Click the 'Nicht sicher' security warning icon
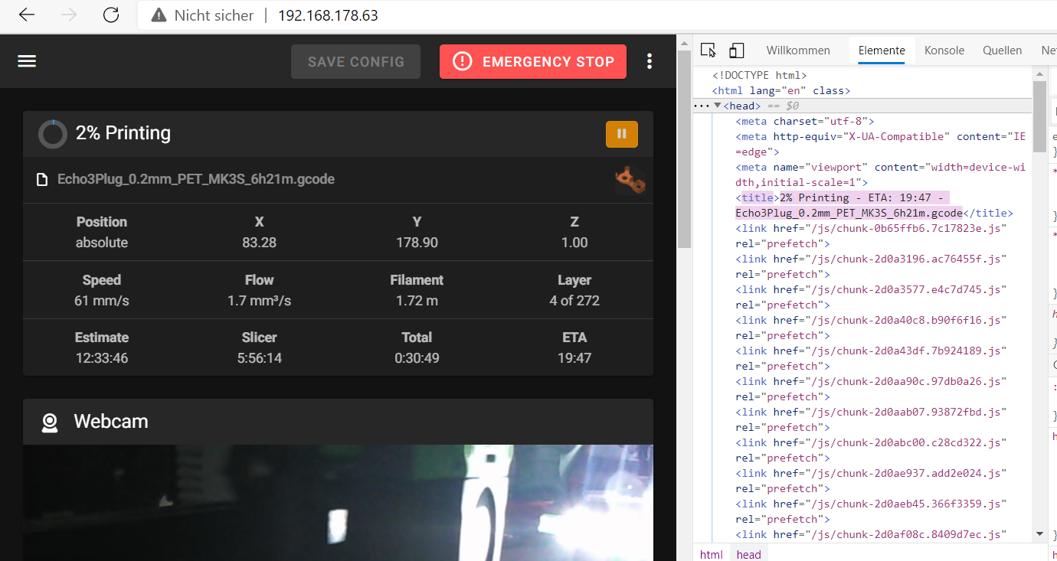The width and height of the screenshot is (1057, 561). coord(159,15)
